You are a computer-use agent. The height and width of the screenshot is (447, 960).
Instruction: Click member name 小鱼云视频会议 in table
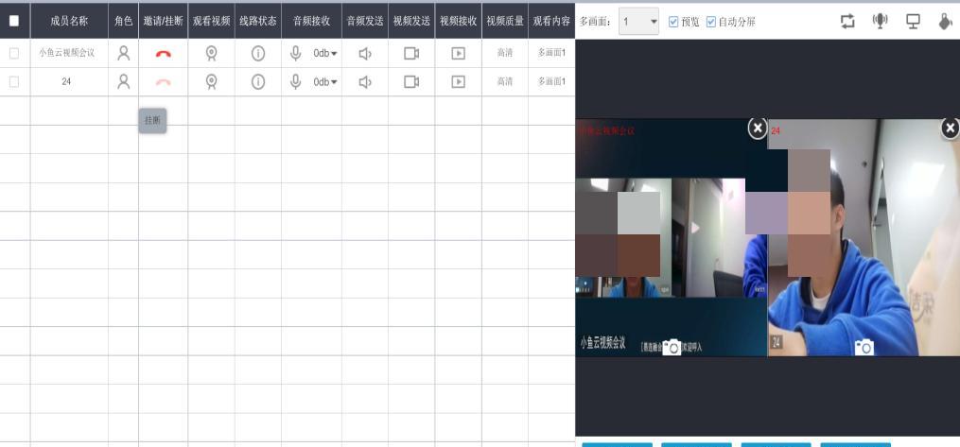coord(67,54)
